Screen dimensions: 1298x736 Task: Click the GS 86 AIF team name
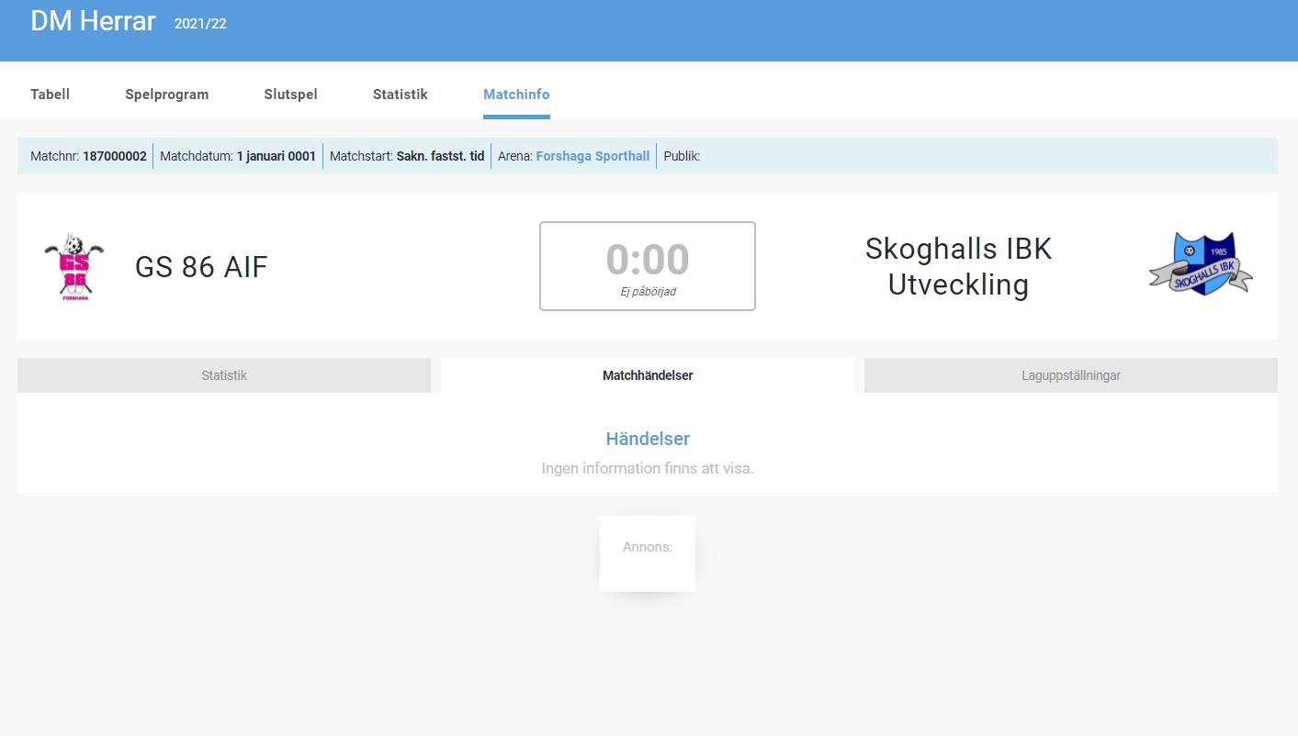coord(201,266)
